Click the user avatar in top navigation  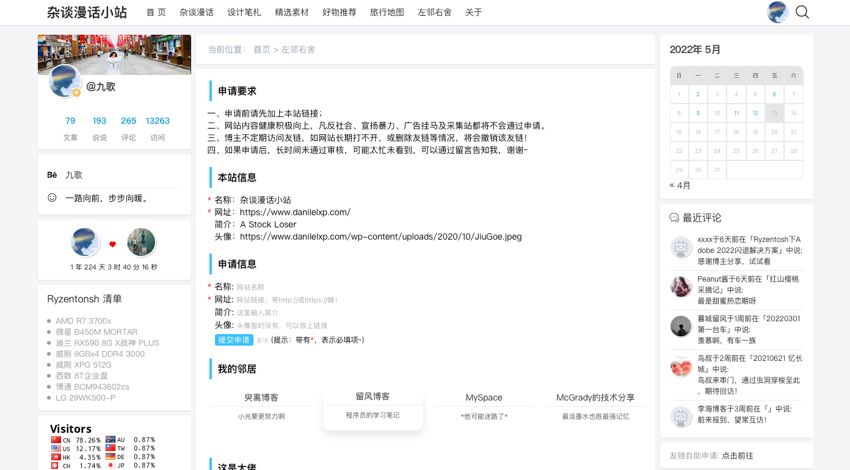pyautogui.click(x=777, y=12)
